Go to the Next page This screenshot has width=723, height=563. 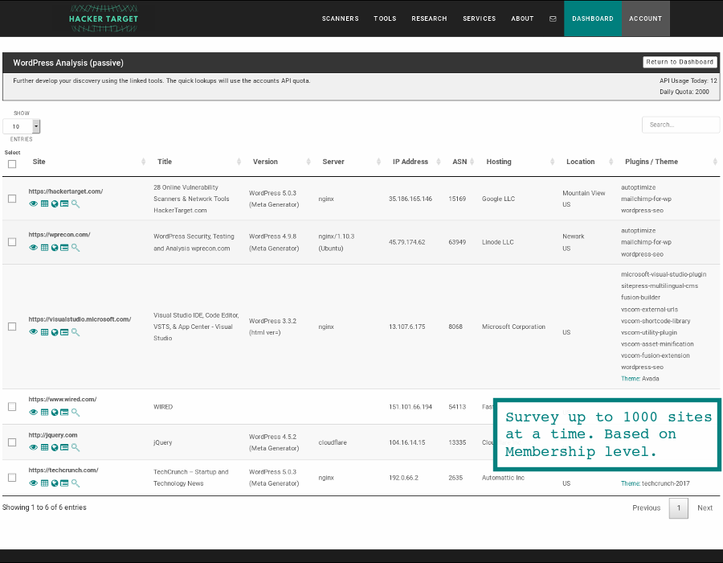pos(705,508)
